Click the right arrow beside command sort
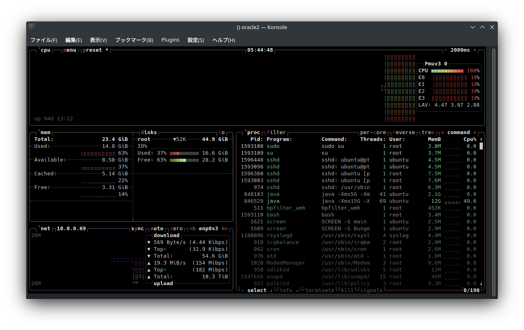 pyautogui.click(x=475, y=132)
